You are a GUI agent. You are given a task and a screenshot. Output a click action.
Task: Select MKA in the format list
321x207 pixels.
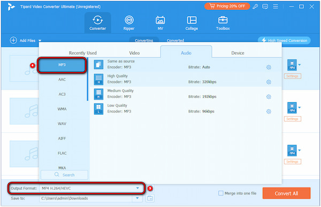coord(62,168)
